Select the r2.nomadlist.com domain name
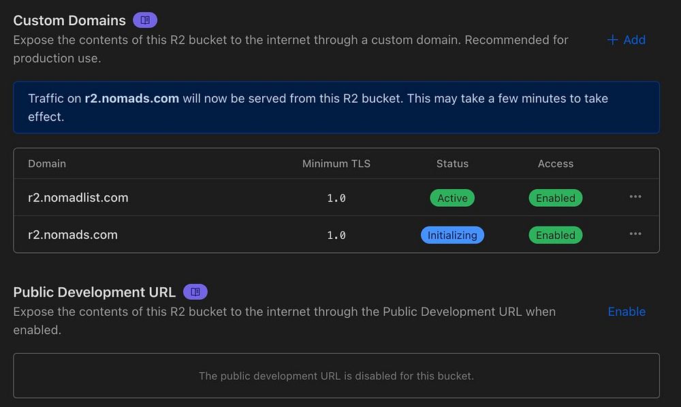This screenshot has height=407, width=681. (x=78, y=198)
